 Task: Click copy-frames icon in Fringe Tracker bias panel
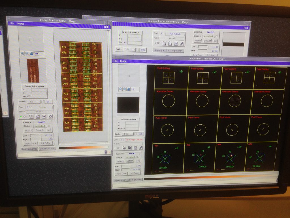(31, 116)
